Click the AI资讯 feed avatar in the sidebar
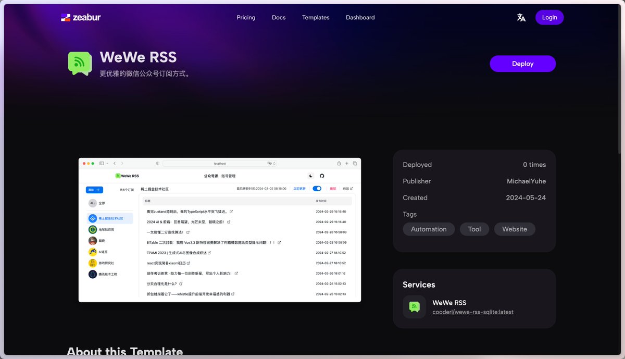This screenshot has height=359, width=625. (93, 252)
